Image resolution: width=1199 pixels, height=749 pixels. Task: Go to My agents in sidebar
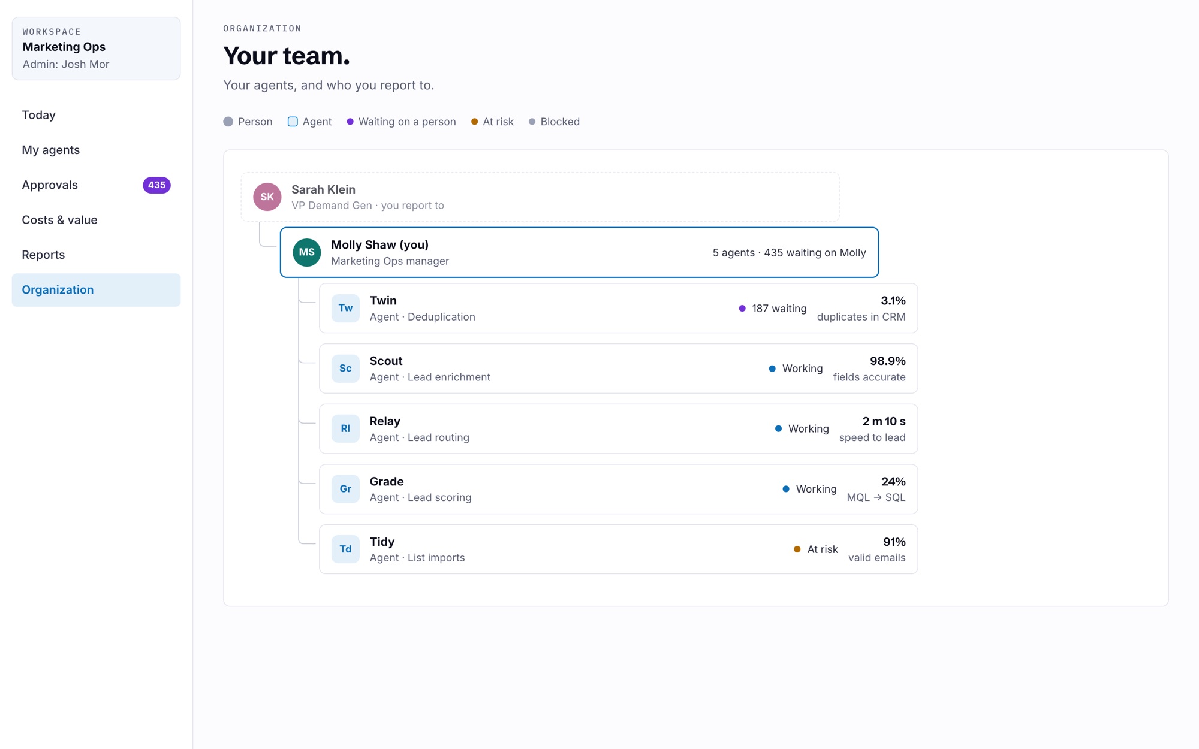(96, 150)
